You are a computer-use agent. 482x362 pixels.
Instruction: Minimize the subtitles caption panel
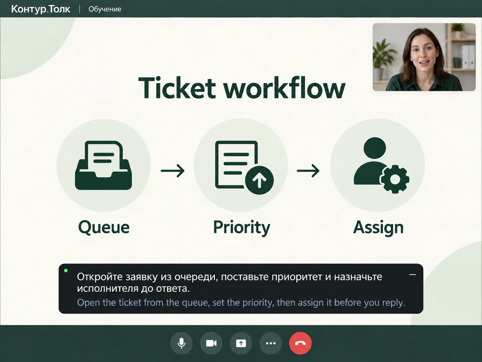click(x=412, y=275)
